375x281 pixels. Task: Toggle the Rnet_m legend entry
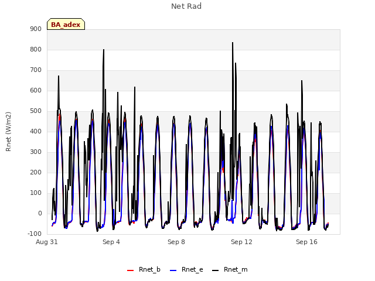[230, 270]
